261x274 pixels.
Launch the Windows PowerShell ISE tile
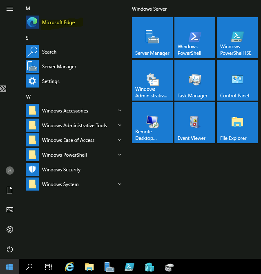coord(237,38)
